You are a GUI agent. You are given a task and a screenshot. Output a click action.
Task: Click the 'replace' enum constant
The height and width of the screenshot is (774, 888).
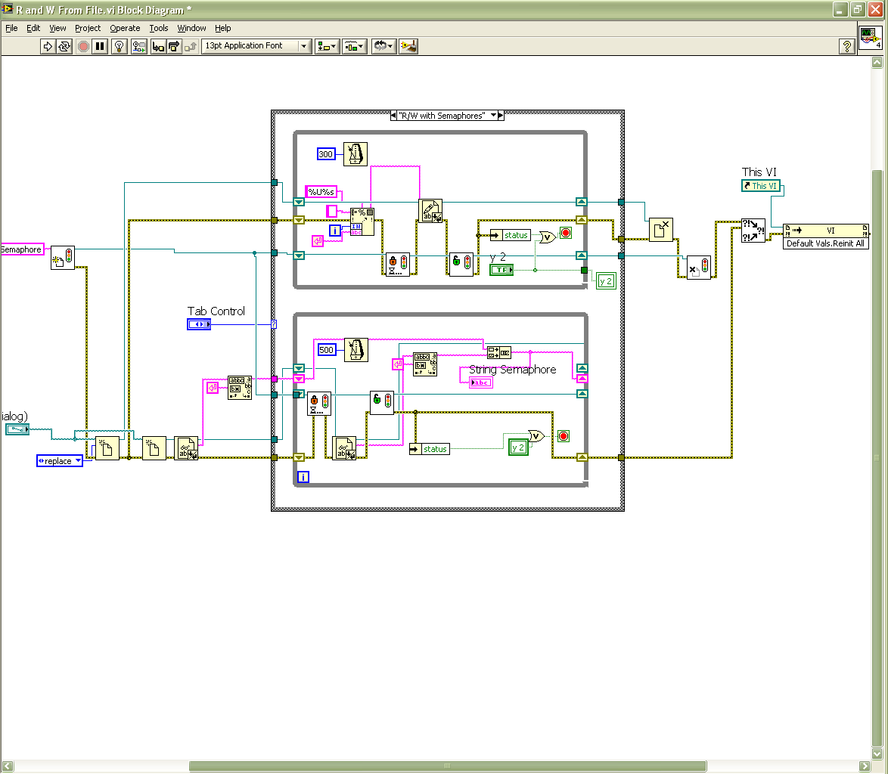coord(60,460)
